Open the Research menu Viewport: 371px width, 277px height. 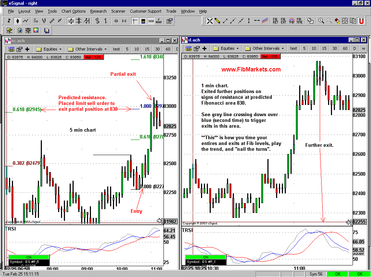[x=99, y=11]
